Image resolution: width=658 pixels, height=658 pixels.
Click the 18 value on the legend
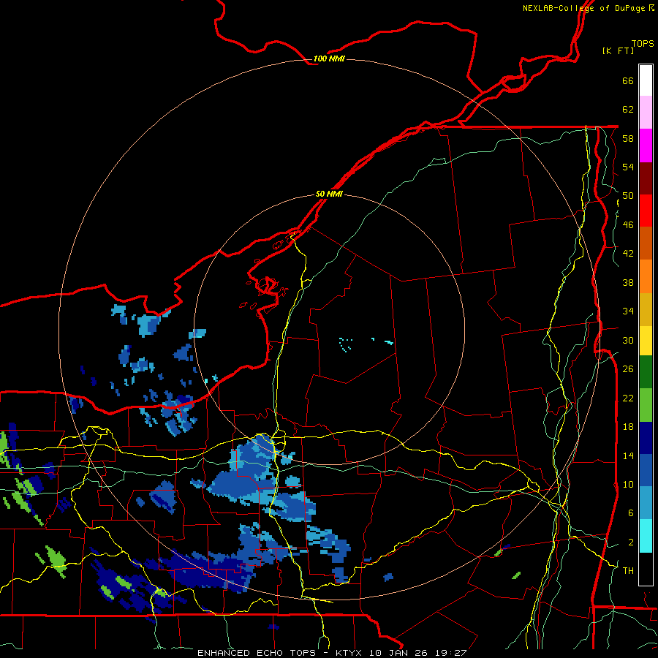[628, 427]
